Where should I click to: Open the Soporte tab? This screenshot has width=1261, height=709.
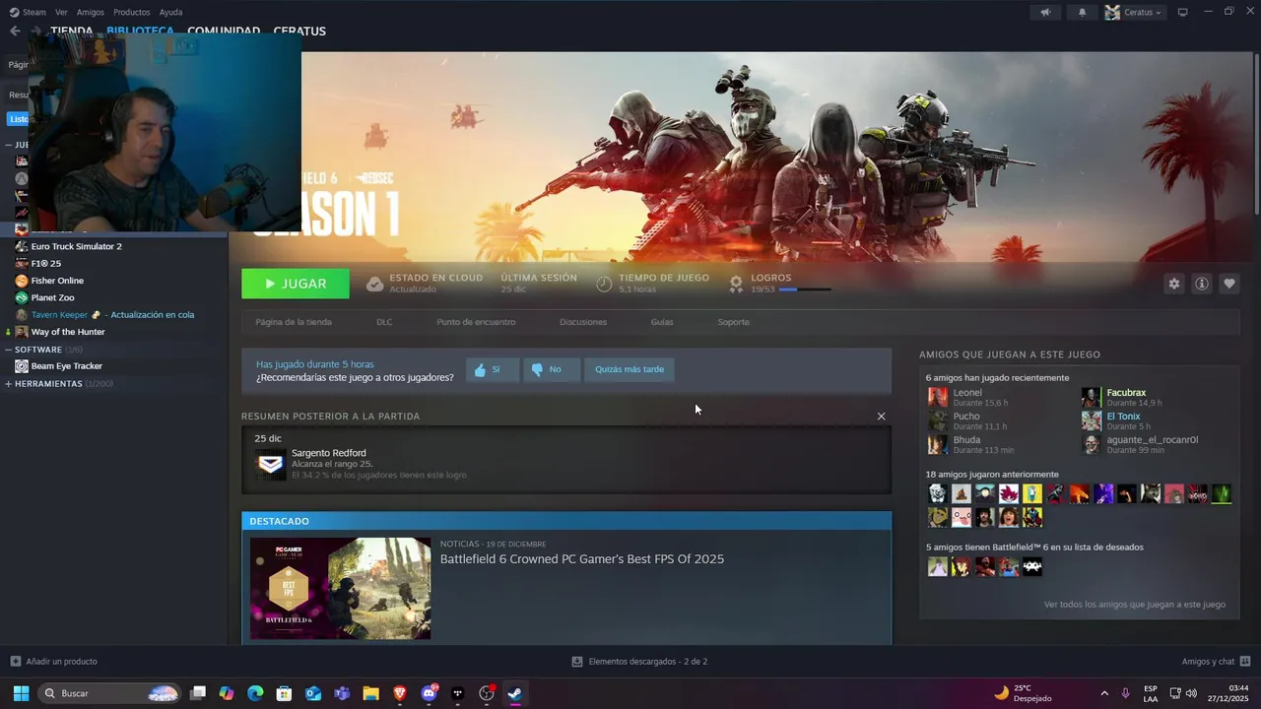tap(733, 322)
